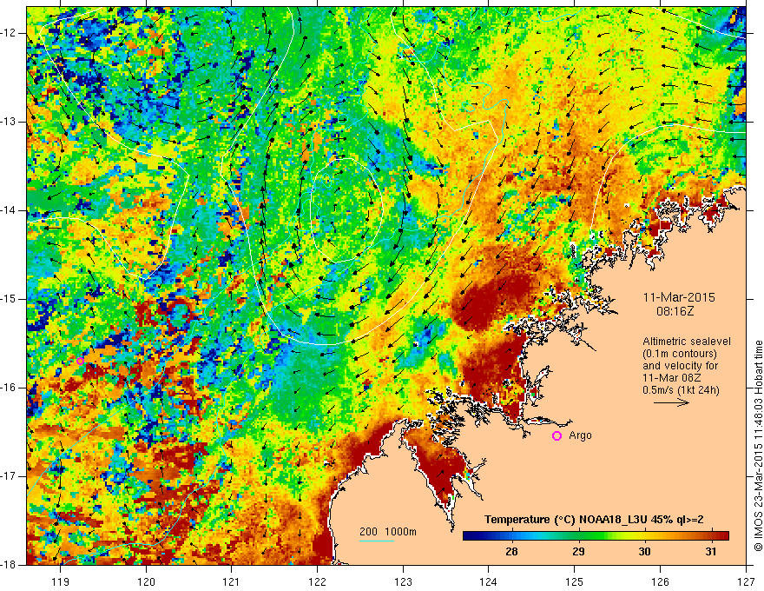
Task: Click the '28' colorbar tick label
Action: click(x=511, y=552)
